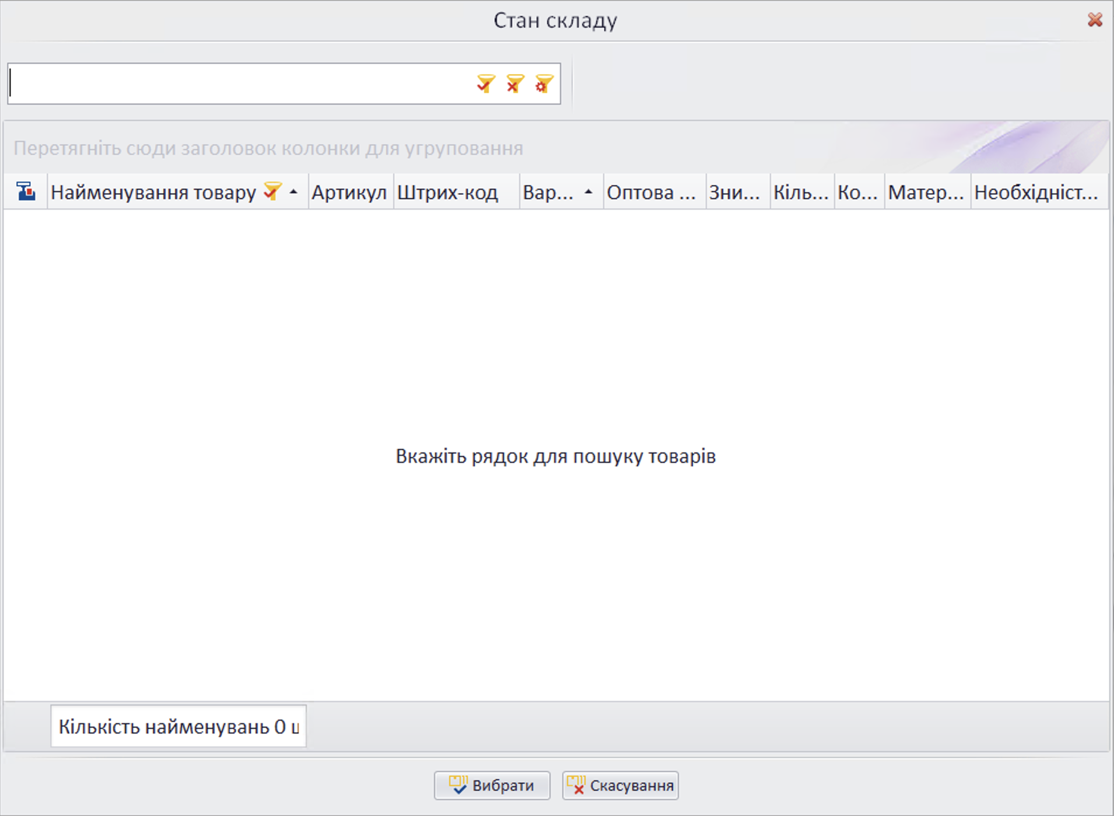Viewport: 1114px width, 816px height.
Task: Toggle sort arrow on Найменування товару column
Action: point(294,191)
